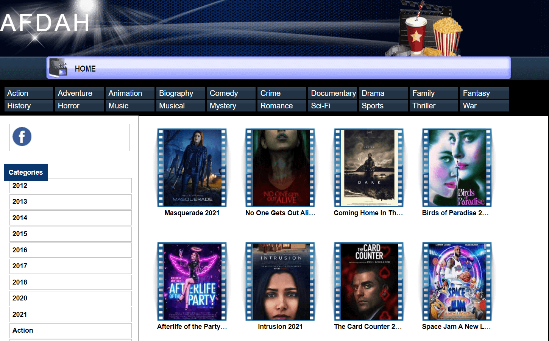Screen dimensions: 549x341
Task: Click the Facebook icon in sidebar
Action: point(22,136)
